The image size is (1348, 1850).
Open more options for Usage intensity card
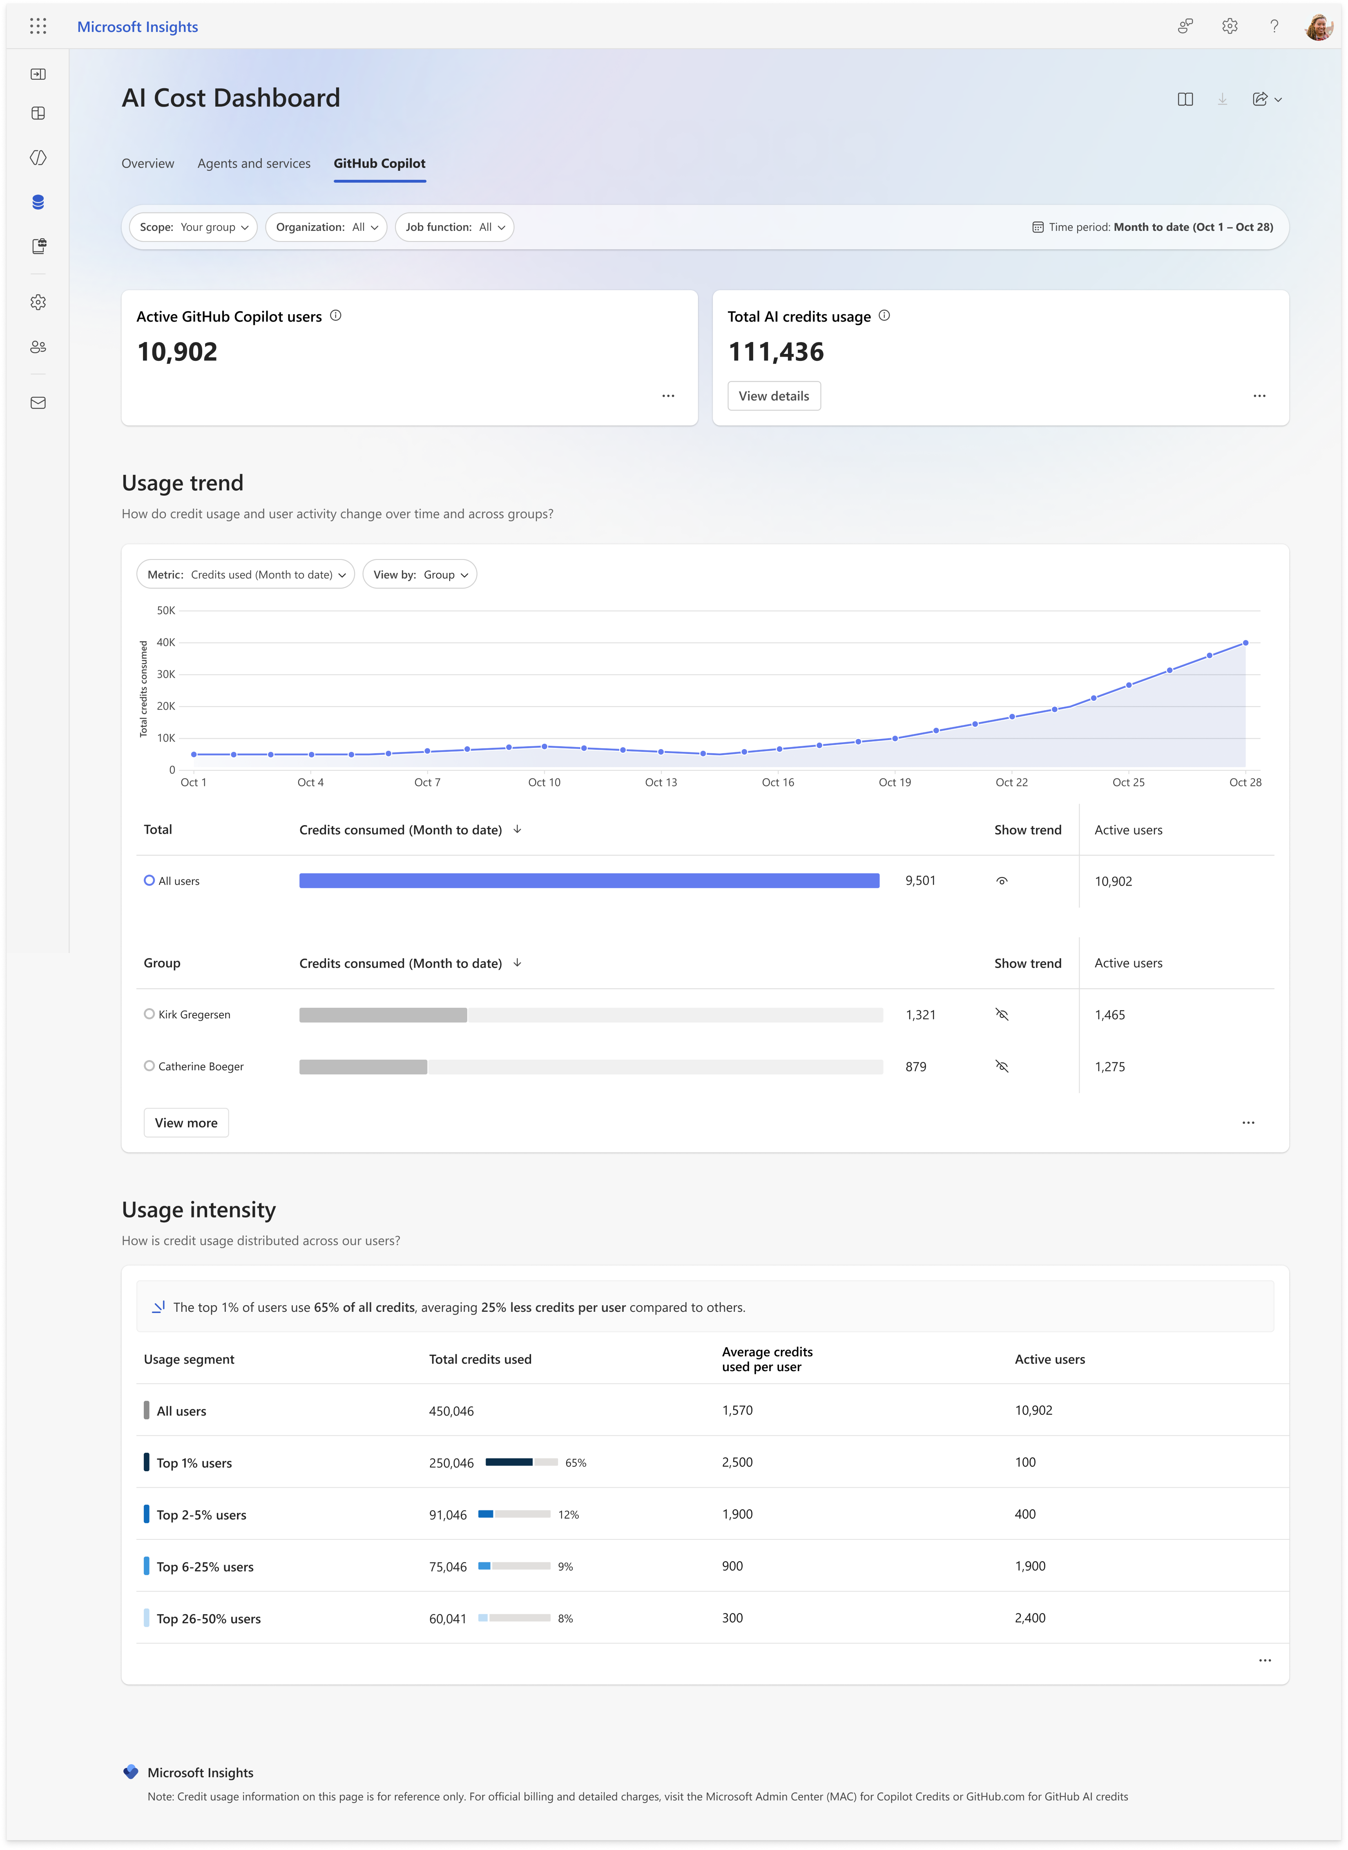pos(1265,1660)
